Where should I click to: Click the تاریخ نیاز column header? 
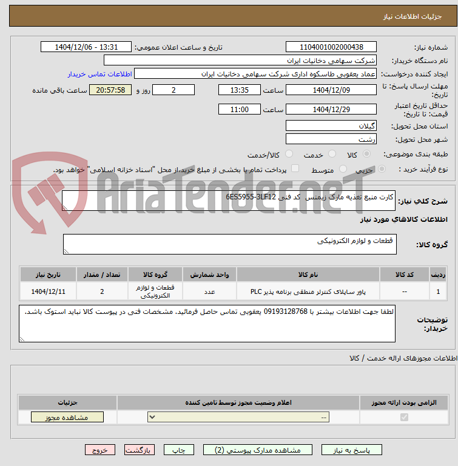point(48,275)
